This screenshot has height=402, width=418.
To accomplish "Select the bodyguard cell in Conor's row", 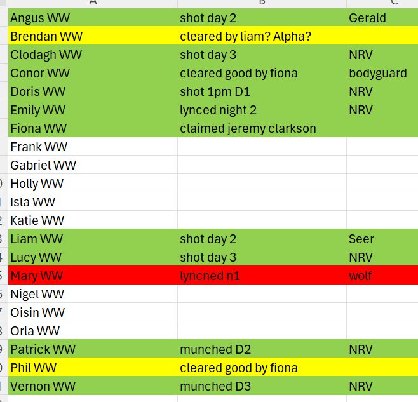I will point(382,73).
